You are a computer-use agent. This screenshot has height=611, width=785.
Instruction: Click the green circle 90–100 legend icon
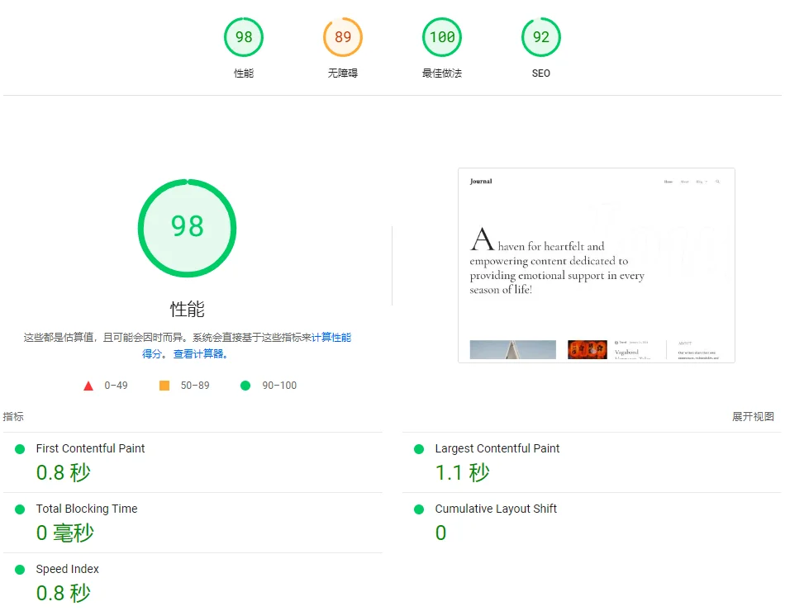coord(245,386)
